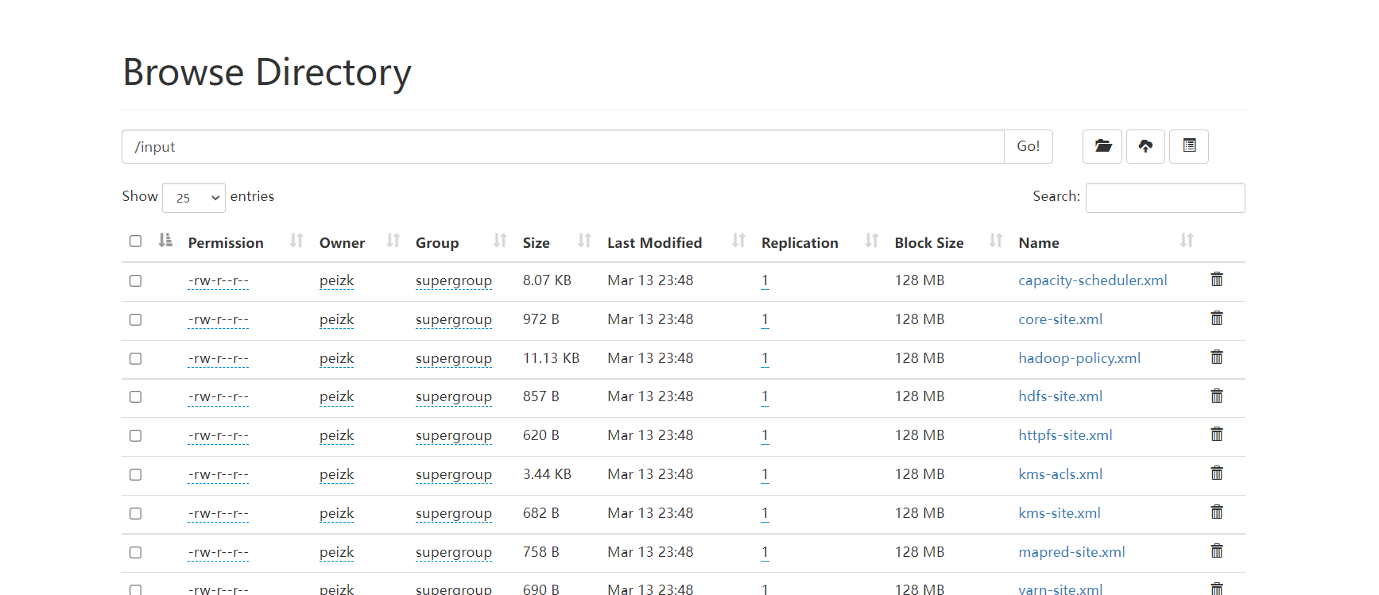Image resolution: width=1379 pixels, height=595 pixels.
Task: Click the upload files cloud icon
Action: 1145,146
